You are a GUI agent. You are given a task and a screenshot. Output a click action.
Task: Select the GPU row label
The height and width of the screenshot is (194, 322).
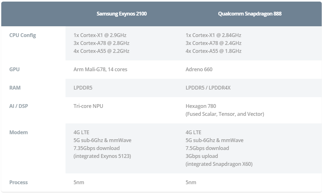[15, 69]
